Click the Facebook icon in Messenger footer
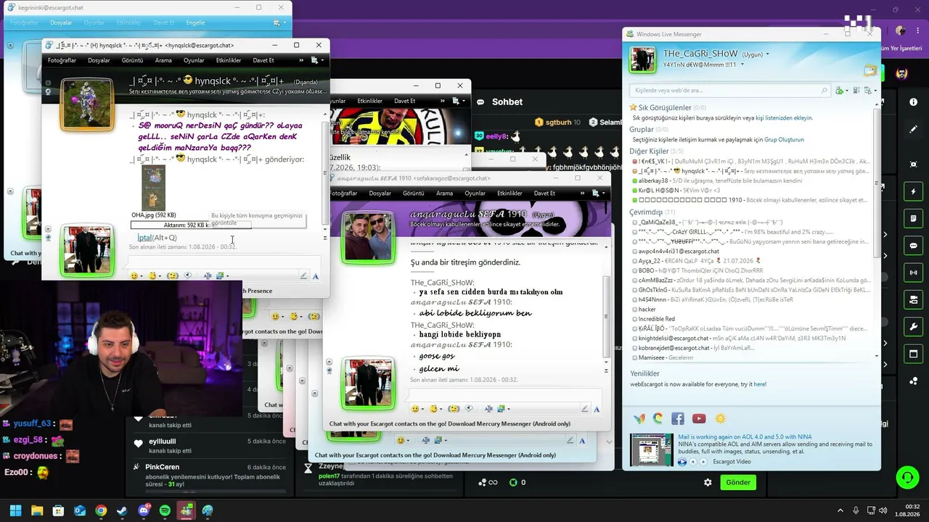This screenshot has height=522, width=929. (x=678, y=418)
